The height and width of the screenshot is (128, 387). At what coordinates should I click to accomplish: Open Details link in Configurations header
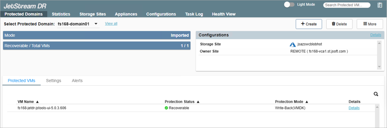[376, 35]
